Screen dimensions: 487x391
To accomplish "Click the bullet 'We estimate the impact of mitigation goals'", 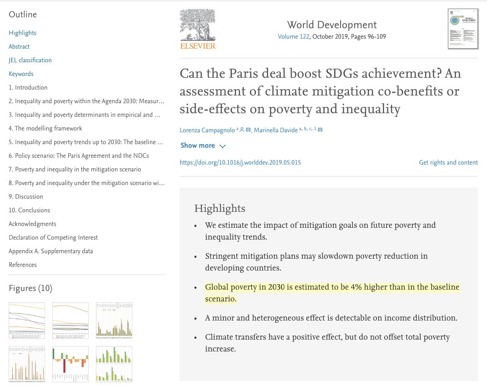I will (x=320, y=231).
